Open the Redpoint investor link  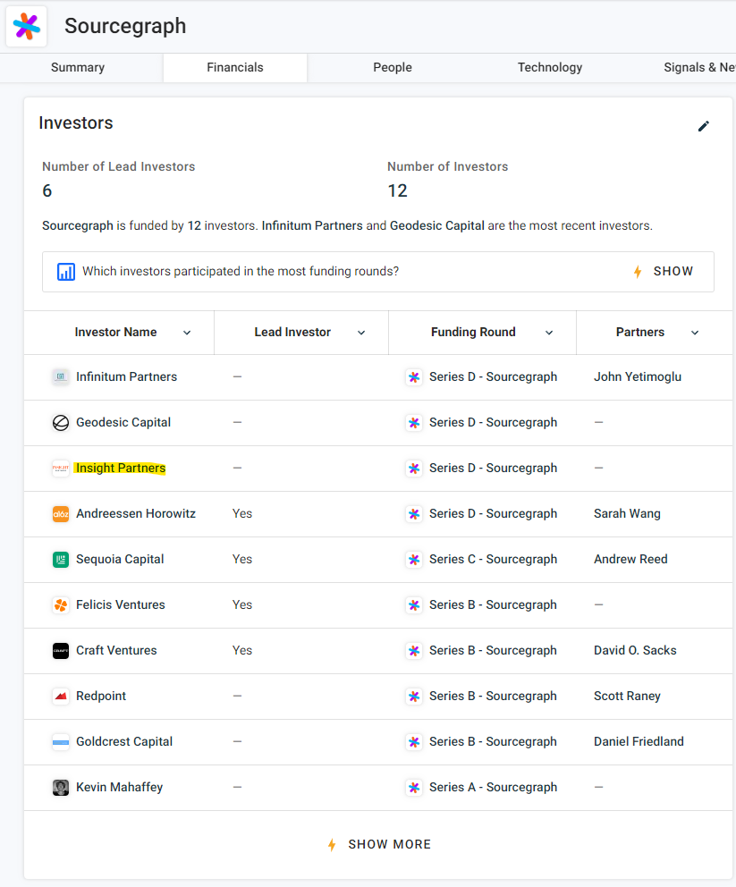101,697
